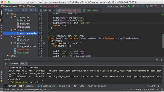This screenshot has height=92, width=164.
Task: Click the lib breadcrumb
Action: (x=22, y=6)
